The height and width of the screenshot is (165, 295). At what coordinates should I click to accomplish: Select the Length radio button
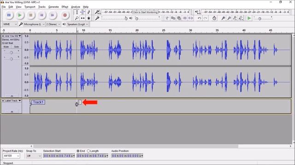(88, 151)
